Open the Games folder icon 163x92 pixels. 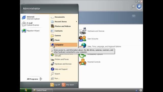coord(52,36)
